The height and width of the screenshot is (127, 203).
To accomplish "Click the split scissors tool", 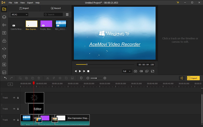I will point(47,78).
